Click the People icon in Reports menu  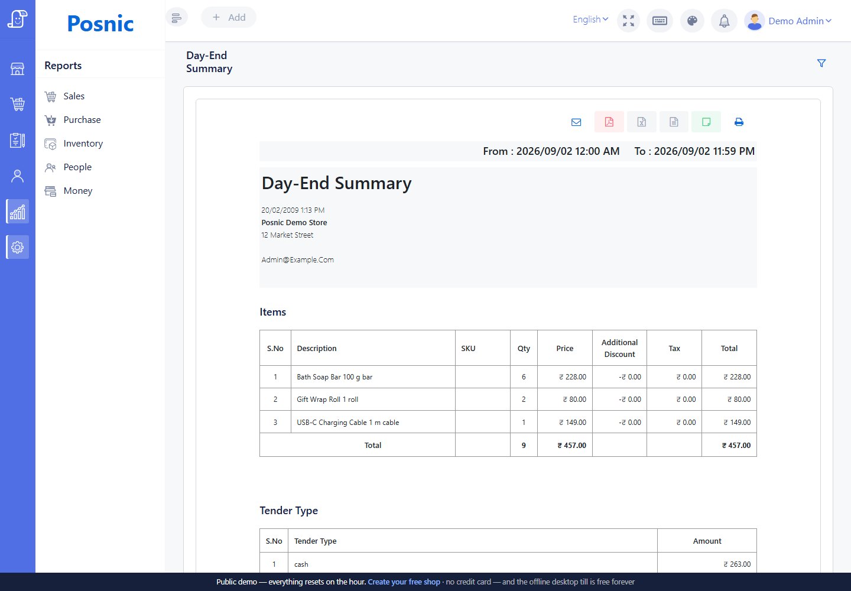[x=51, y=167]
